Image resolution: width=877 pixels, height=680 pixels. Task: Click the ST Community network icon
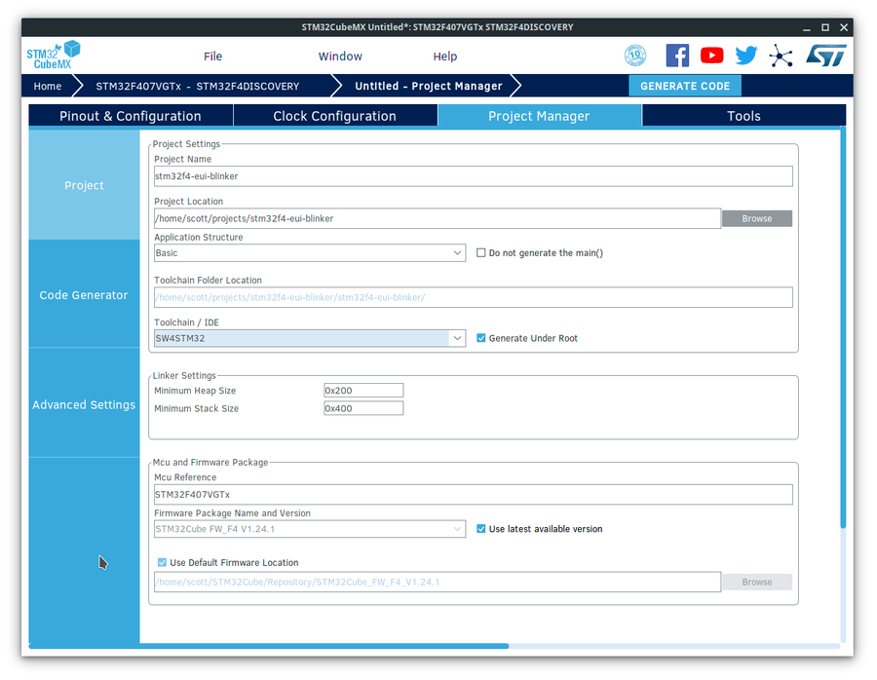780,55
